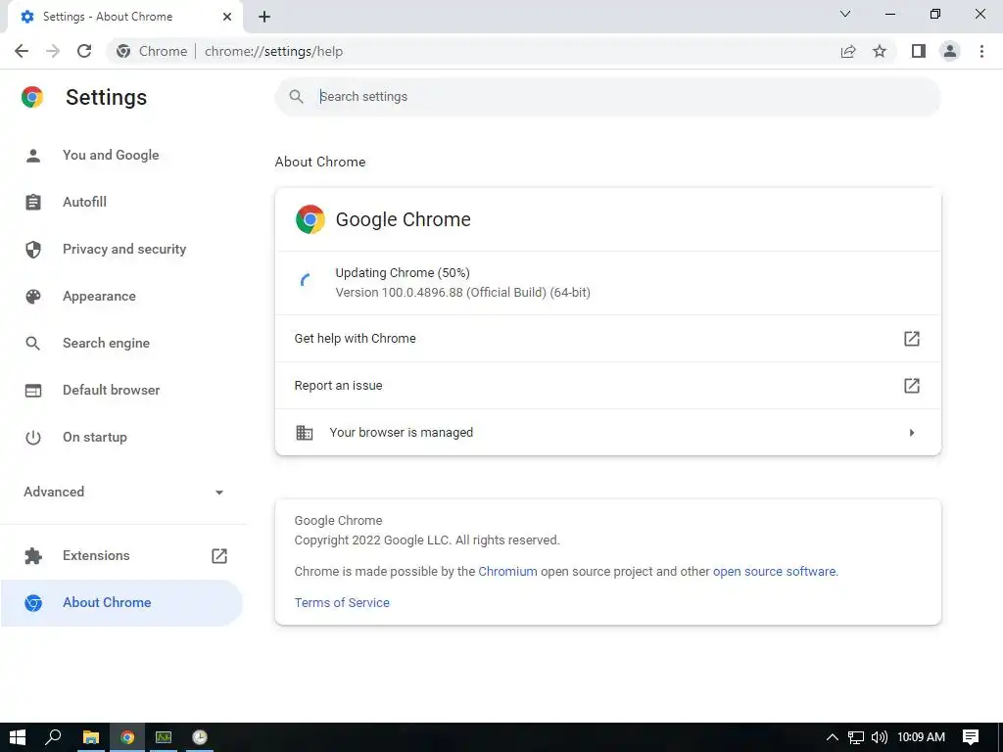
Task: Open the Your browser is managed row
Action: tap(607, 433)
